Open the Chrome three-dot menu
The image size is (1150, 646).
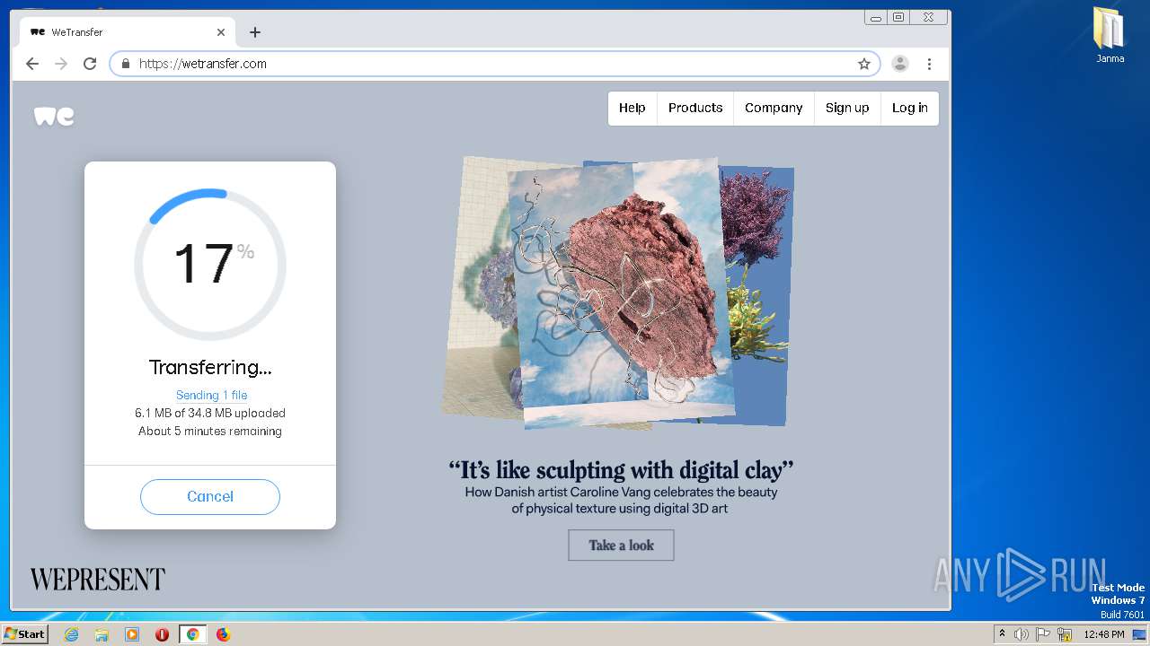tap(929, 64)
